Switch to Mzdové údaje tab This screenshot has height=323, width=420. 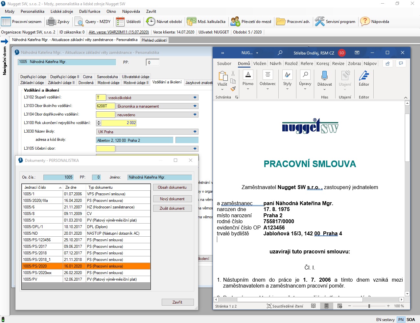point(108,83)
